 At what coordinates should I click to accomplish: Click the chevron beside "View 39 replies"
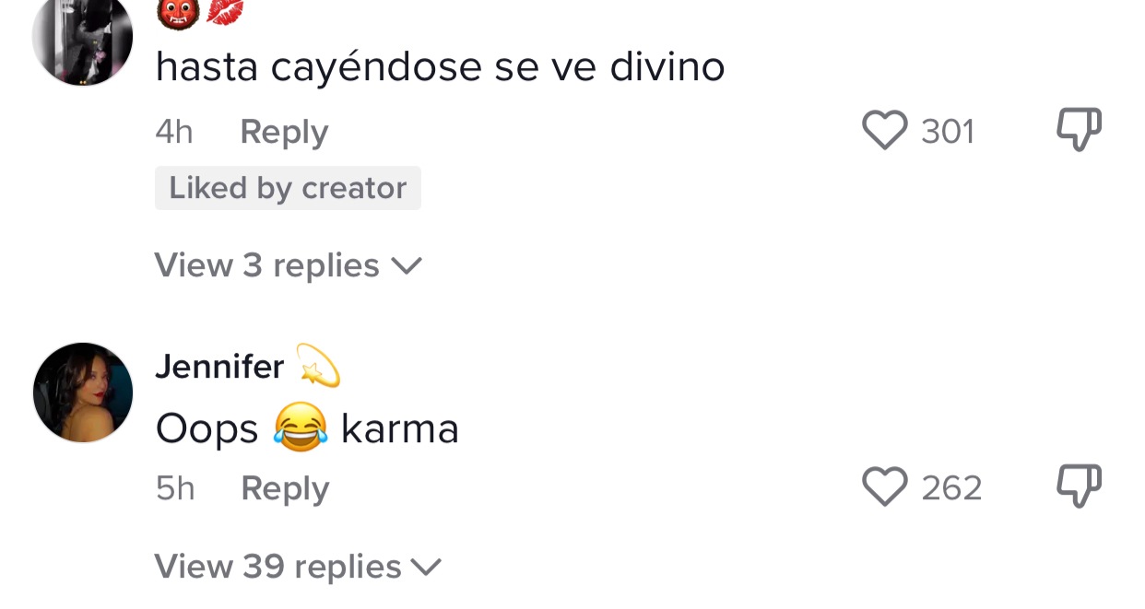tap(426, 567)
